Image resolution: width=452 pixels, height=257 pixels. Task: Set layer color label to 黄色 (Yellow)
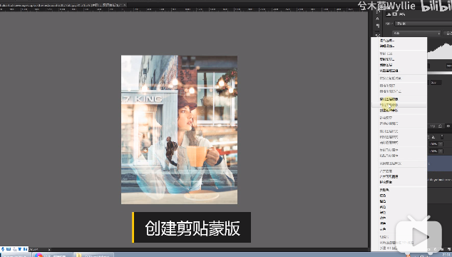tap(383, 207)
